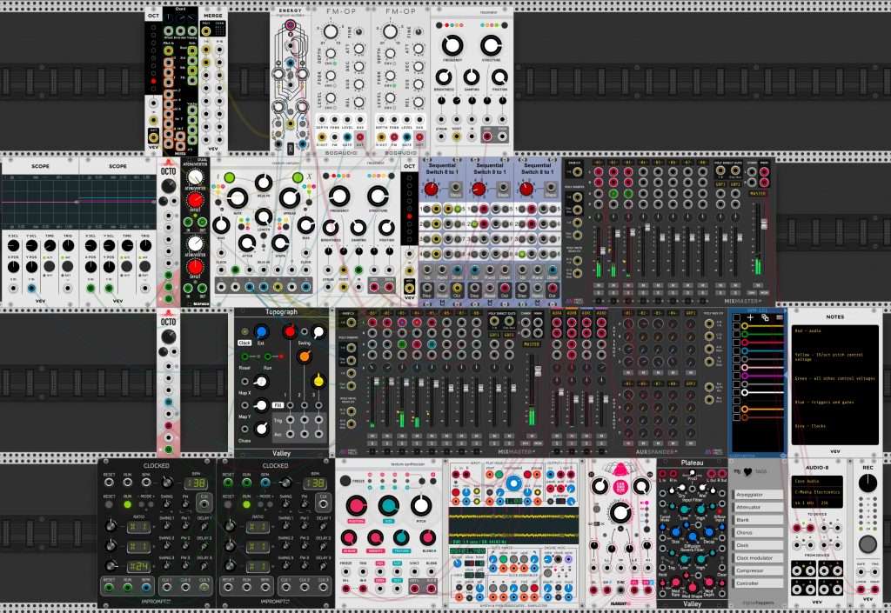The height and width of the screenshot is (613, 891).
Task: Select the Chorus tag in the Tags list
Action: pyautogui.click(x=758, y=532)
